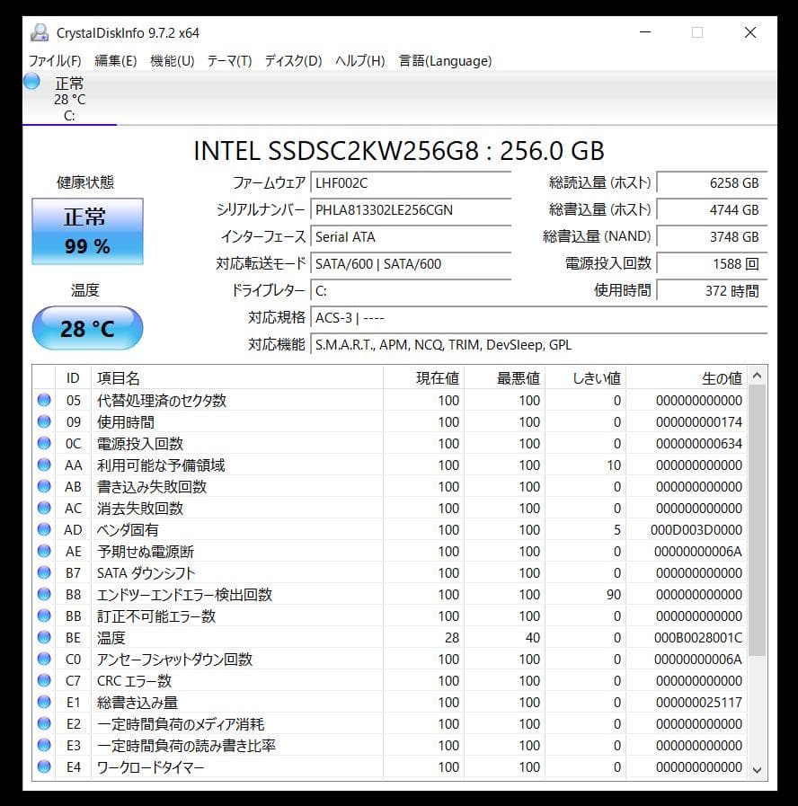
Task: Click the status icon for ワークロードタイマー
Action: pos(44,767)
